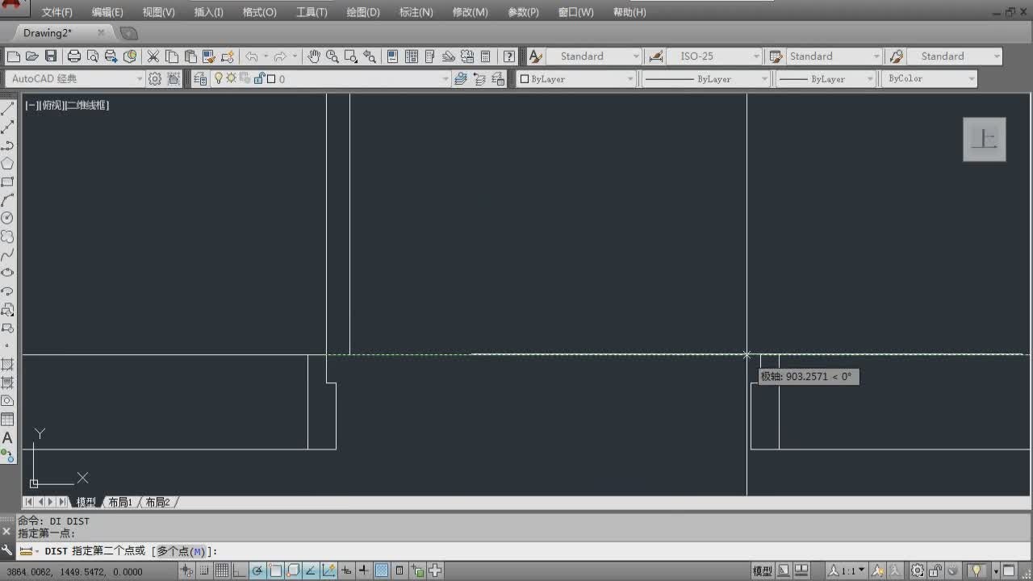Toggle Grid Display in status bar
The height and width of the screenshot is (581, 1033).
pos(221,571)
